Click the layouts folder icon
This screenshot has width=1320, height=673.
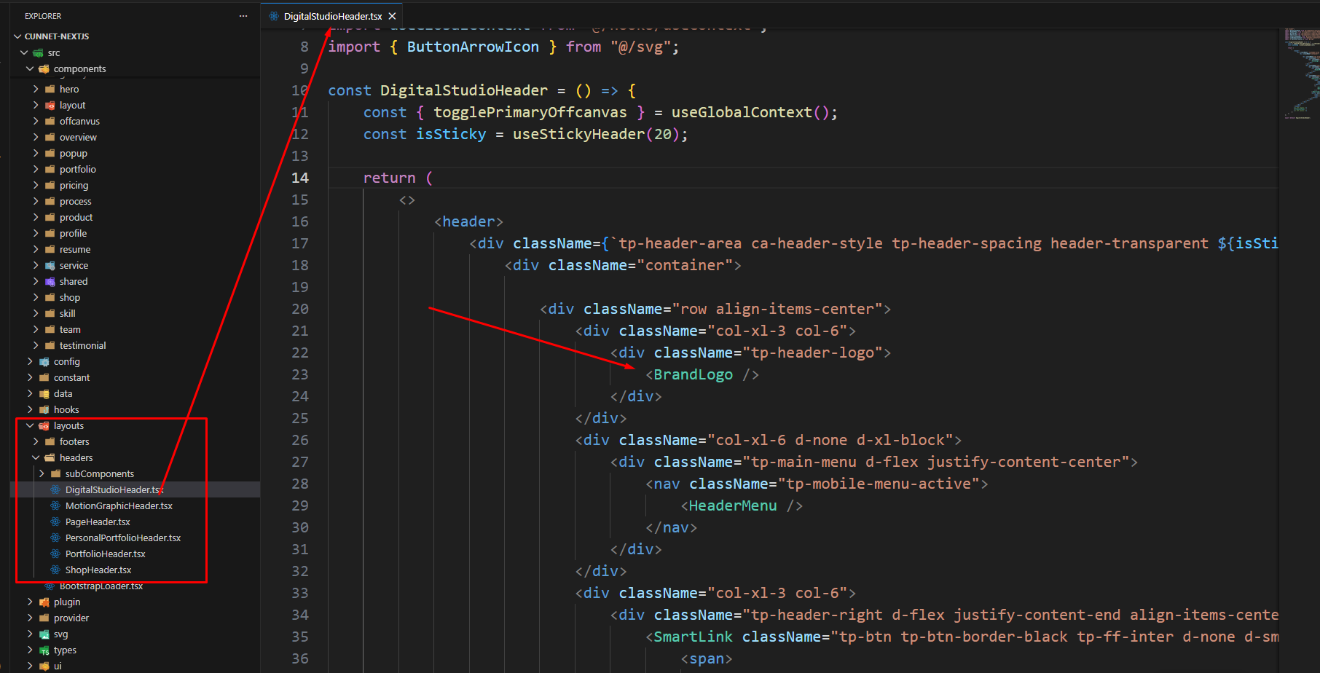coord(44,426)
